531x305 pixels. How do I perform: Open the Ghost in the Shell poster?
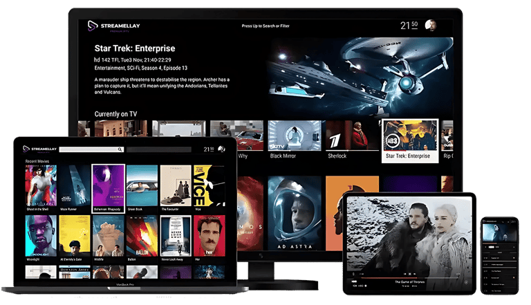point(41,186)
